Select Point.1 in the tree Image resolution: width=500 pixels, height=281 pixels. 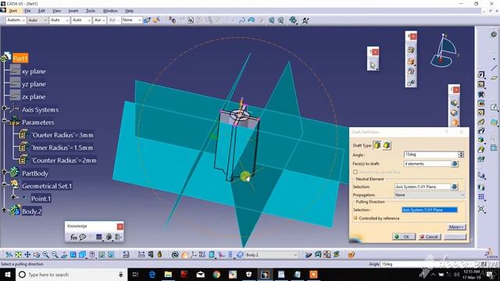(x=41, y=199)
